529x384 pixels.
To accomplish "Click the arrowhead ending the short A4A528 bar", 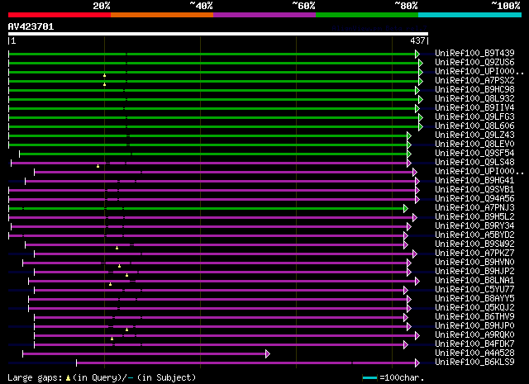I will [x=267, y=353].
